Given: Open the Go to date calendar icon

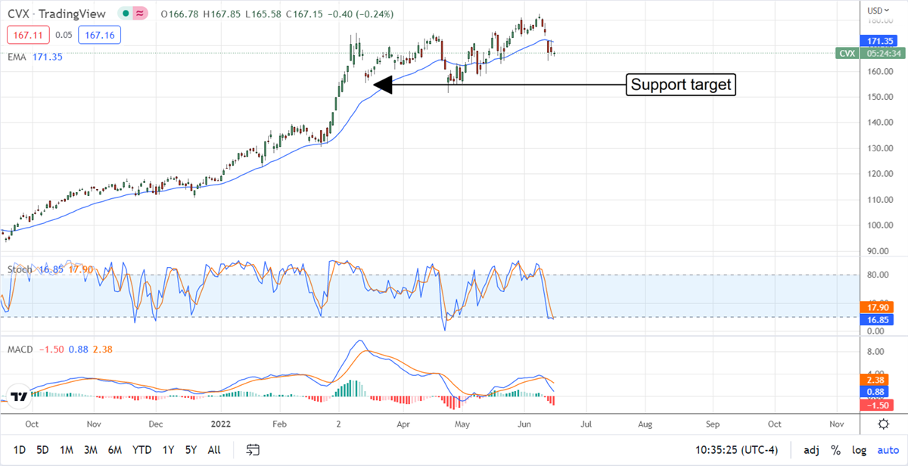Looking at the screenshot, I should [253, 450].
